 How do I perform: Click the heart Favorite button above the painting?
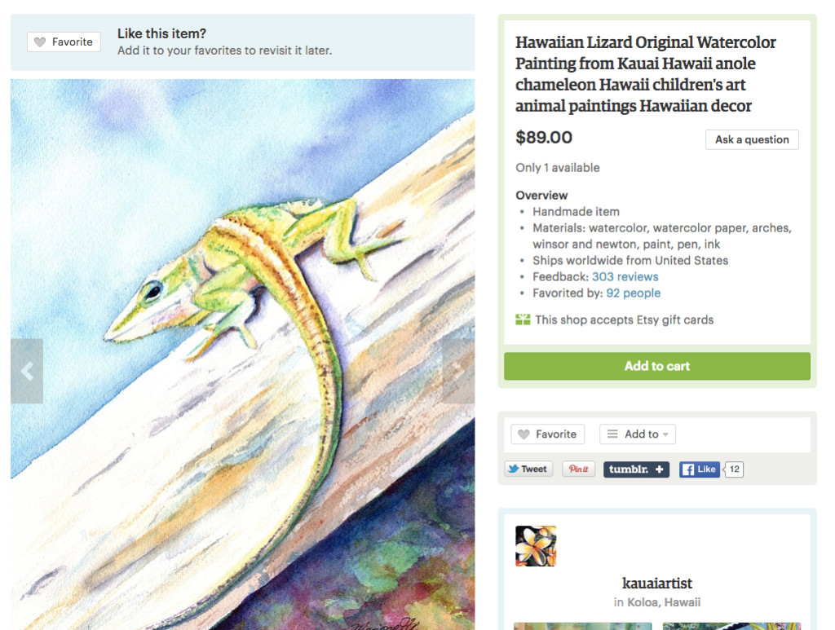click(x=64, y=42)
